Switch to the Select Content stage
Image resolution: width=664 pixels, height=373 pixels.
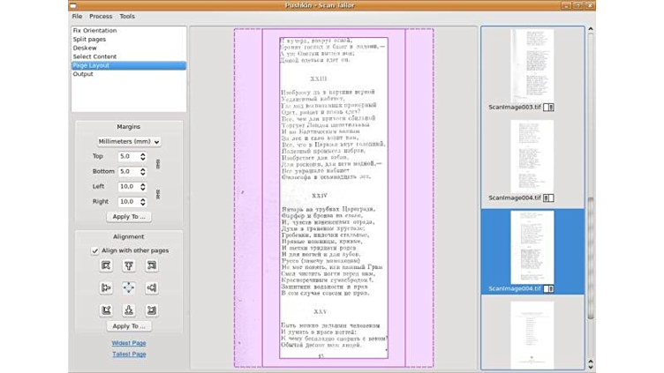tap(129, 56)
